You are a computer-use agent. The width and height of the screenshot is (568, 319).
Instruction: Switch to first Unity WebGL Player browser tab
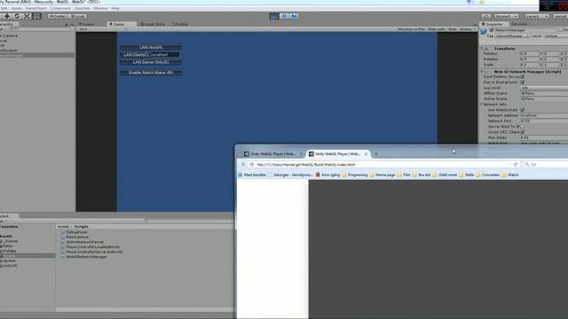272,154
